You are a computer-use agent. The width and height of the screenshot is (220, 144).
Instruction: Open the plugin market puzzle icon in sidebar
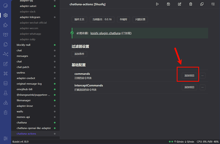click(x=5, y=25)
